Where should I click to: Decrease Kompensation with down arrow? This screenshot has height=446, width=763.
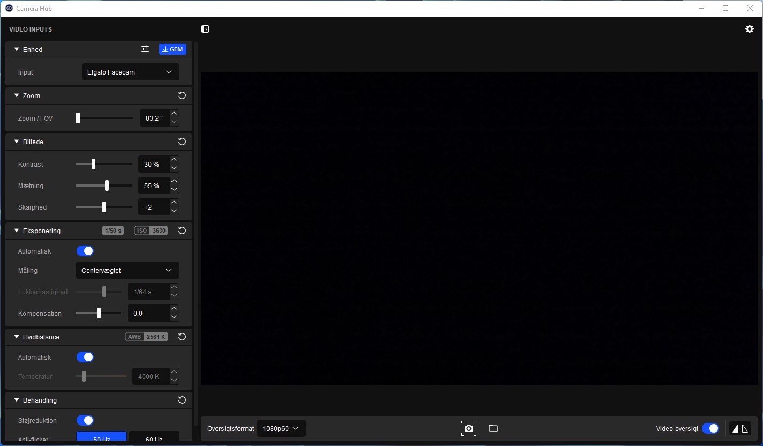(174, 317)
